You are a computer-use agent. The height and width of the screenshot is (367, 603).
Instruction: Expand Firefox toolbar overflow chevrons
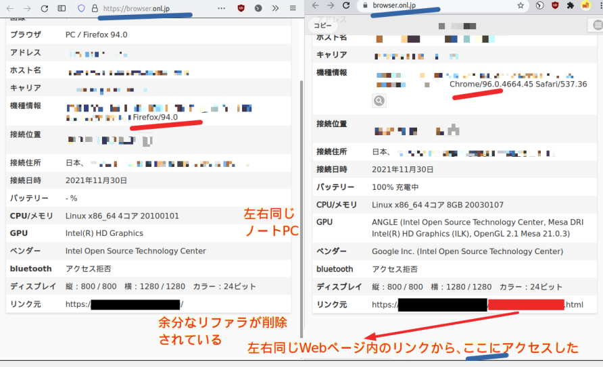coord(275,8)
